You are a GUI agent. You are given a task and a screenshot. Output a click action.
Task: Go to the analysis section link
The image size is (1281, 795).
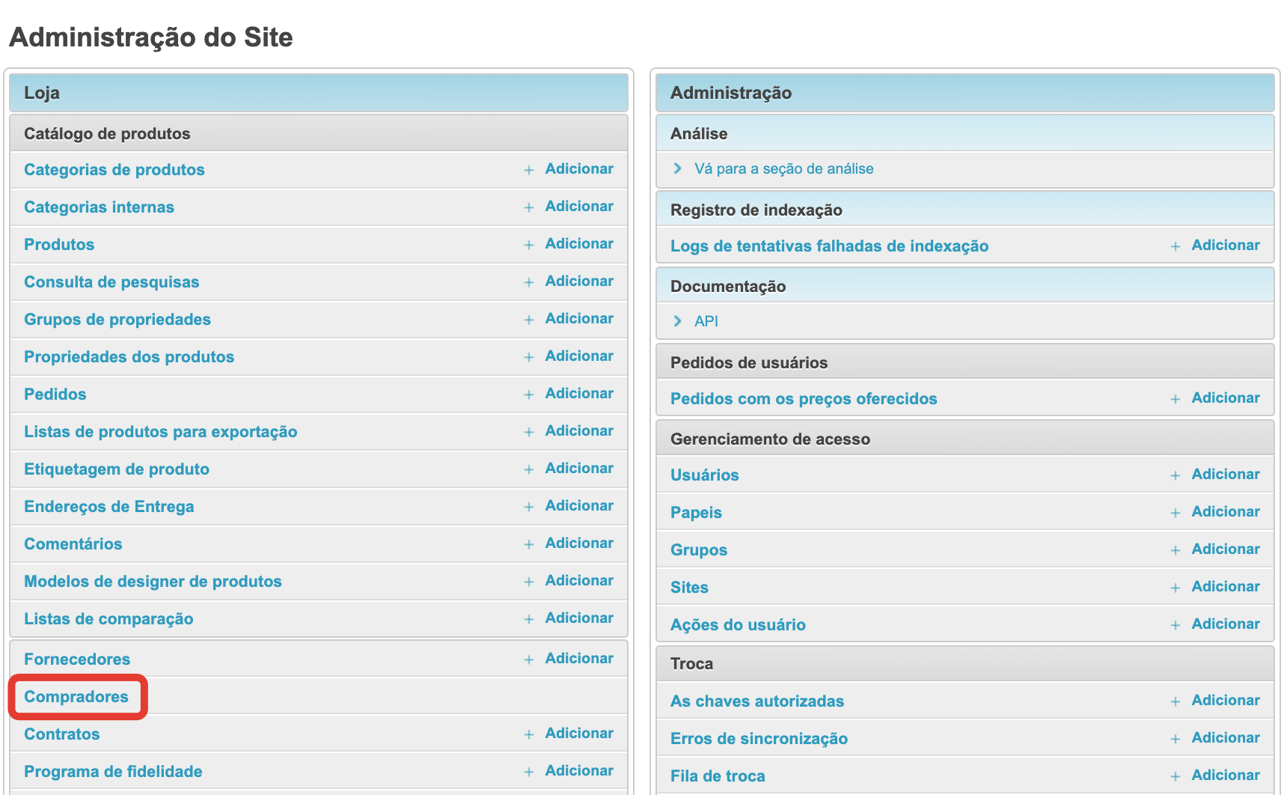pyautogui.click(x=783, y=169)
